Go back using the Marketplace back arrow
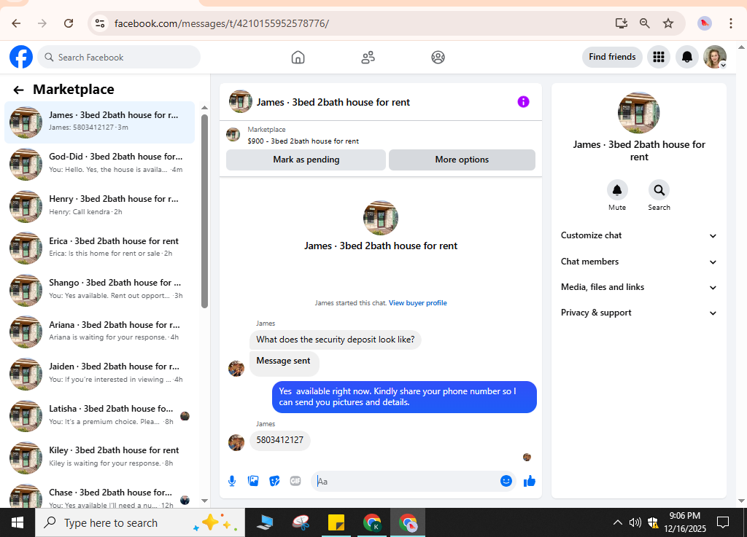Screen dimensions: 747x537 pos(18,90)
